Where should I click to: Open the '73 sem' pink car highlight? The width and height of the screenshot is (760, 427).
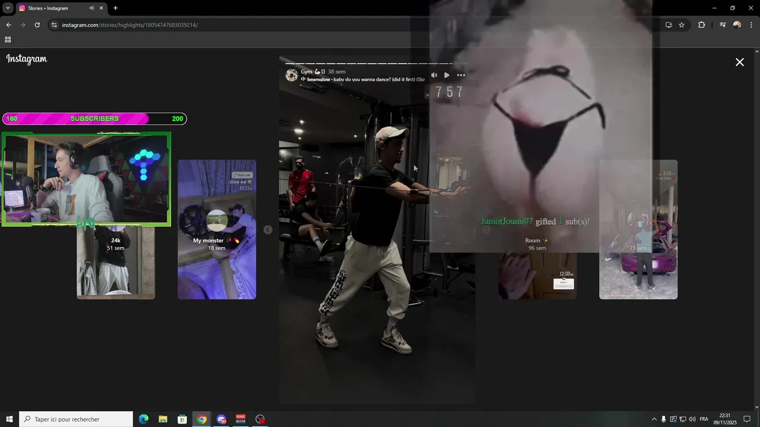pos(638,230)
